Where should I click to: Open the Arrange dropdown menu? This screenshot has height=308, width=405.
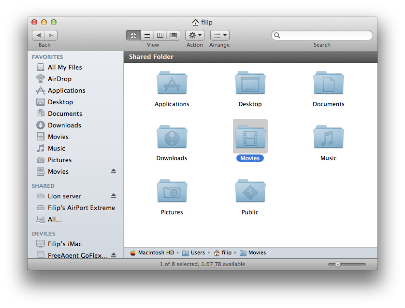click(x=219, y=35)
